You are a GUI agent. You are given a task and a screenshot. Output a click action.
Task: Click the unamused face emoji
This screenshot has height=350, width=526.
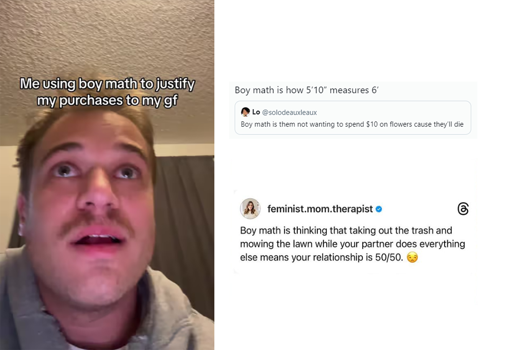[x=412, y=257]
